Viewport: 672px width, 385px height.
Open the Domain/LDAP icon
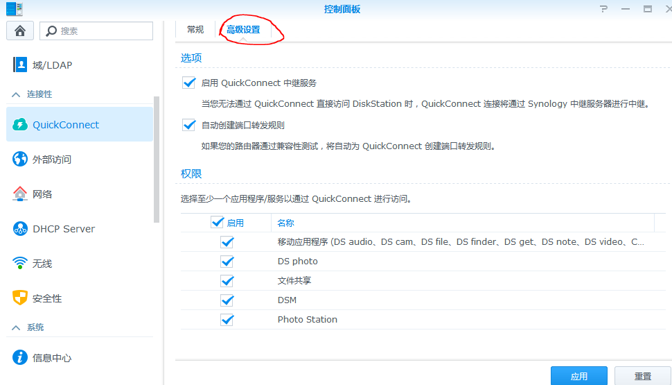pyautogui.click(x=19, y=65)
